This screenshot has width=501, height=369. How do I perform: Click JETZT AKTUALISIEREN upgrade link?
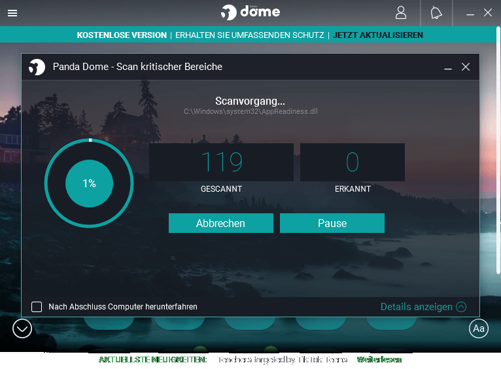377,35
